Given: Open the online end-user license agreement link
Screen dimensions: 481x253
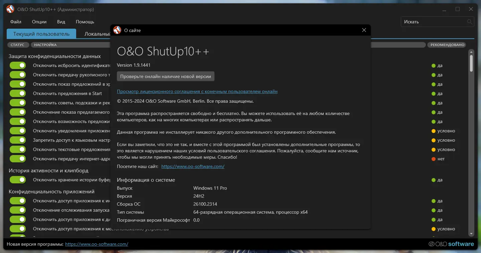Looking at the screenshot, I should (197, 91).
